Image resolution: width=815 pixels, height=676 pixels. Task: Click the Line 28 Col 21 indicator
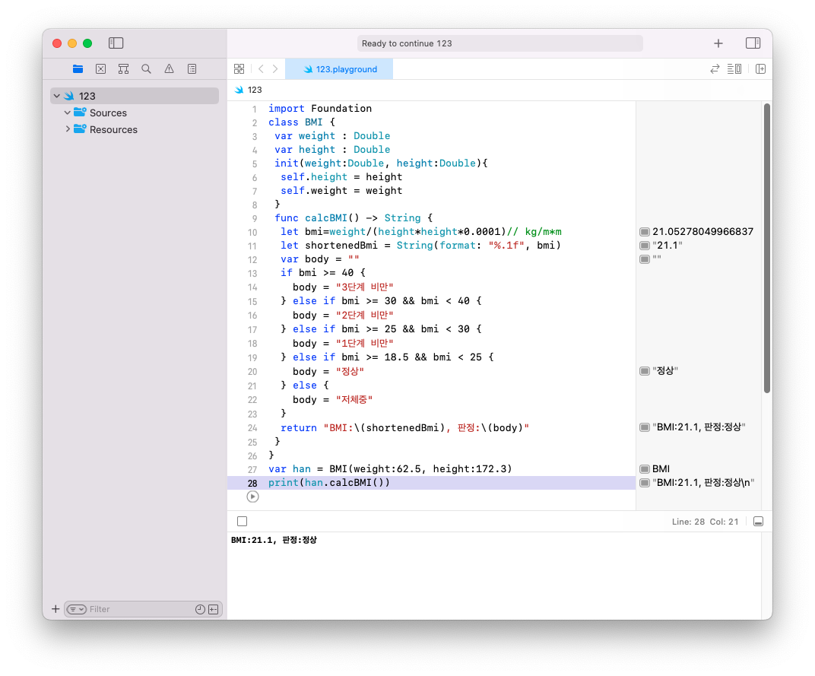point(705,522)
